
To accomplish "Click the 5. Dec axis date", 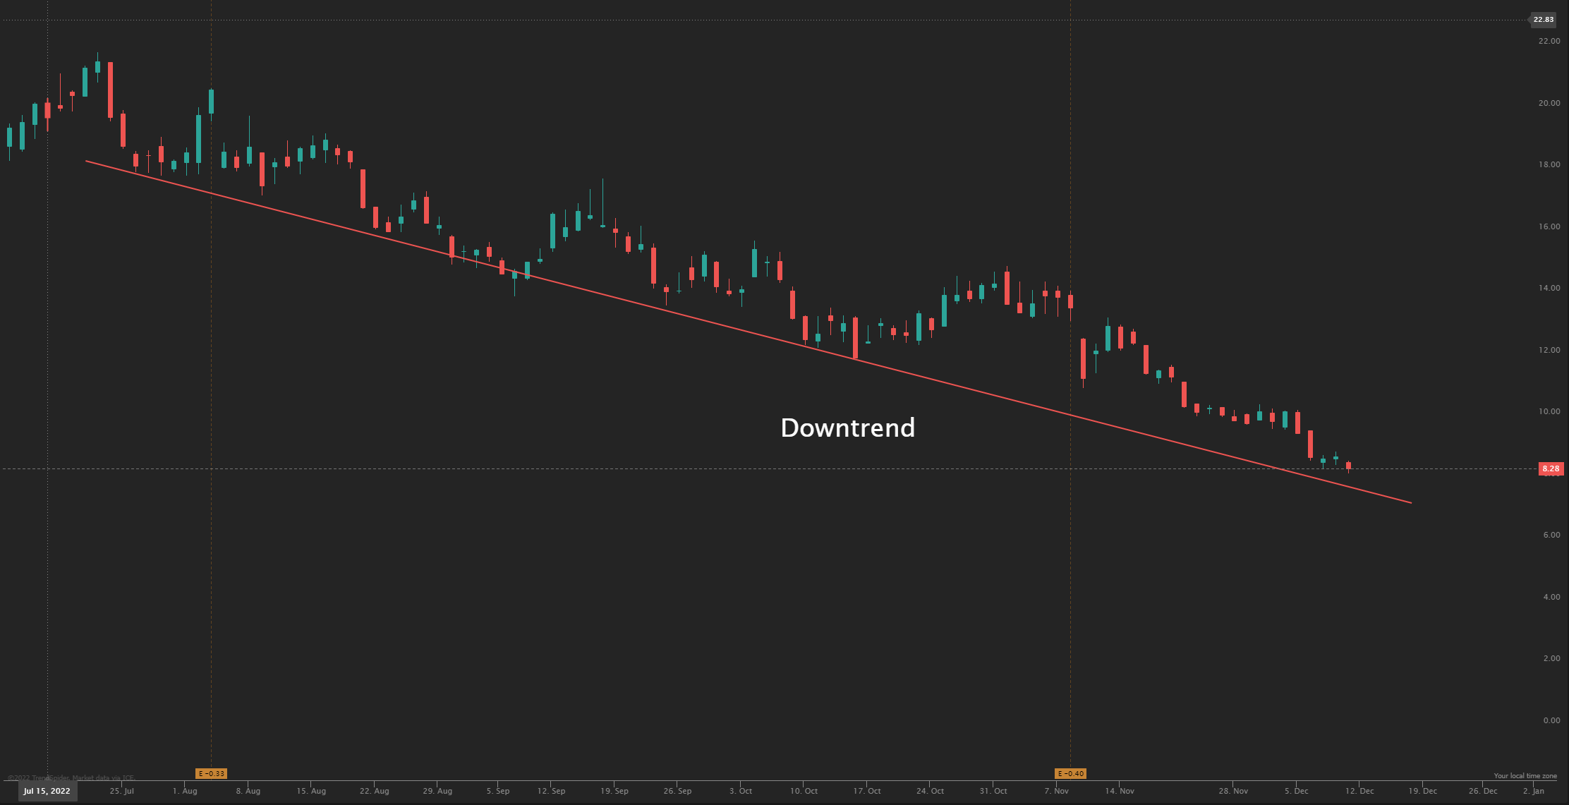I will [1296, 791].
